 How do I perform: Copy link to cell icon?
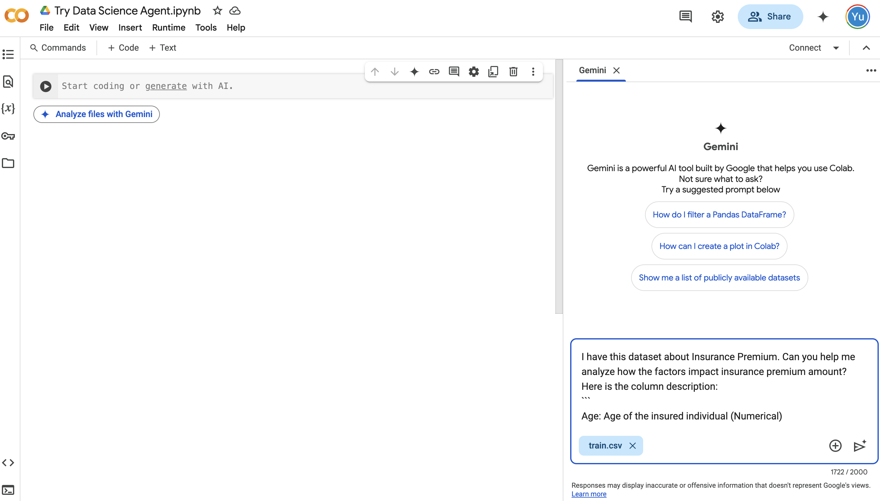tap(434, 72)
